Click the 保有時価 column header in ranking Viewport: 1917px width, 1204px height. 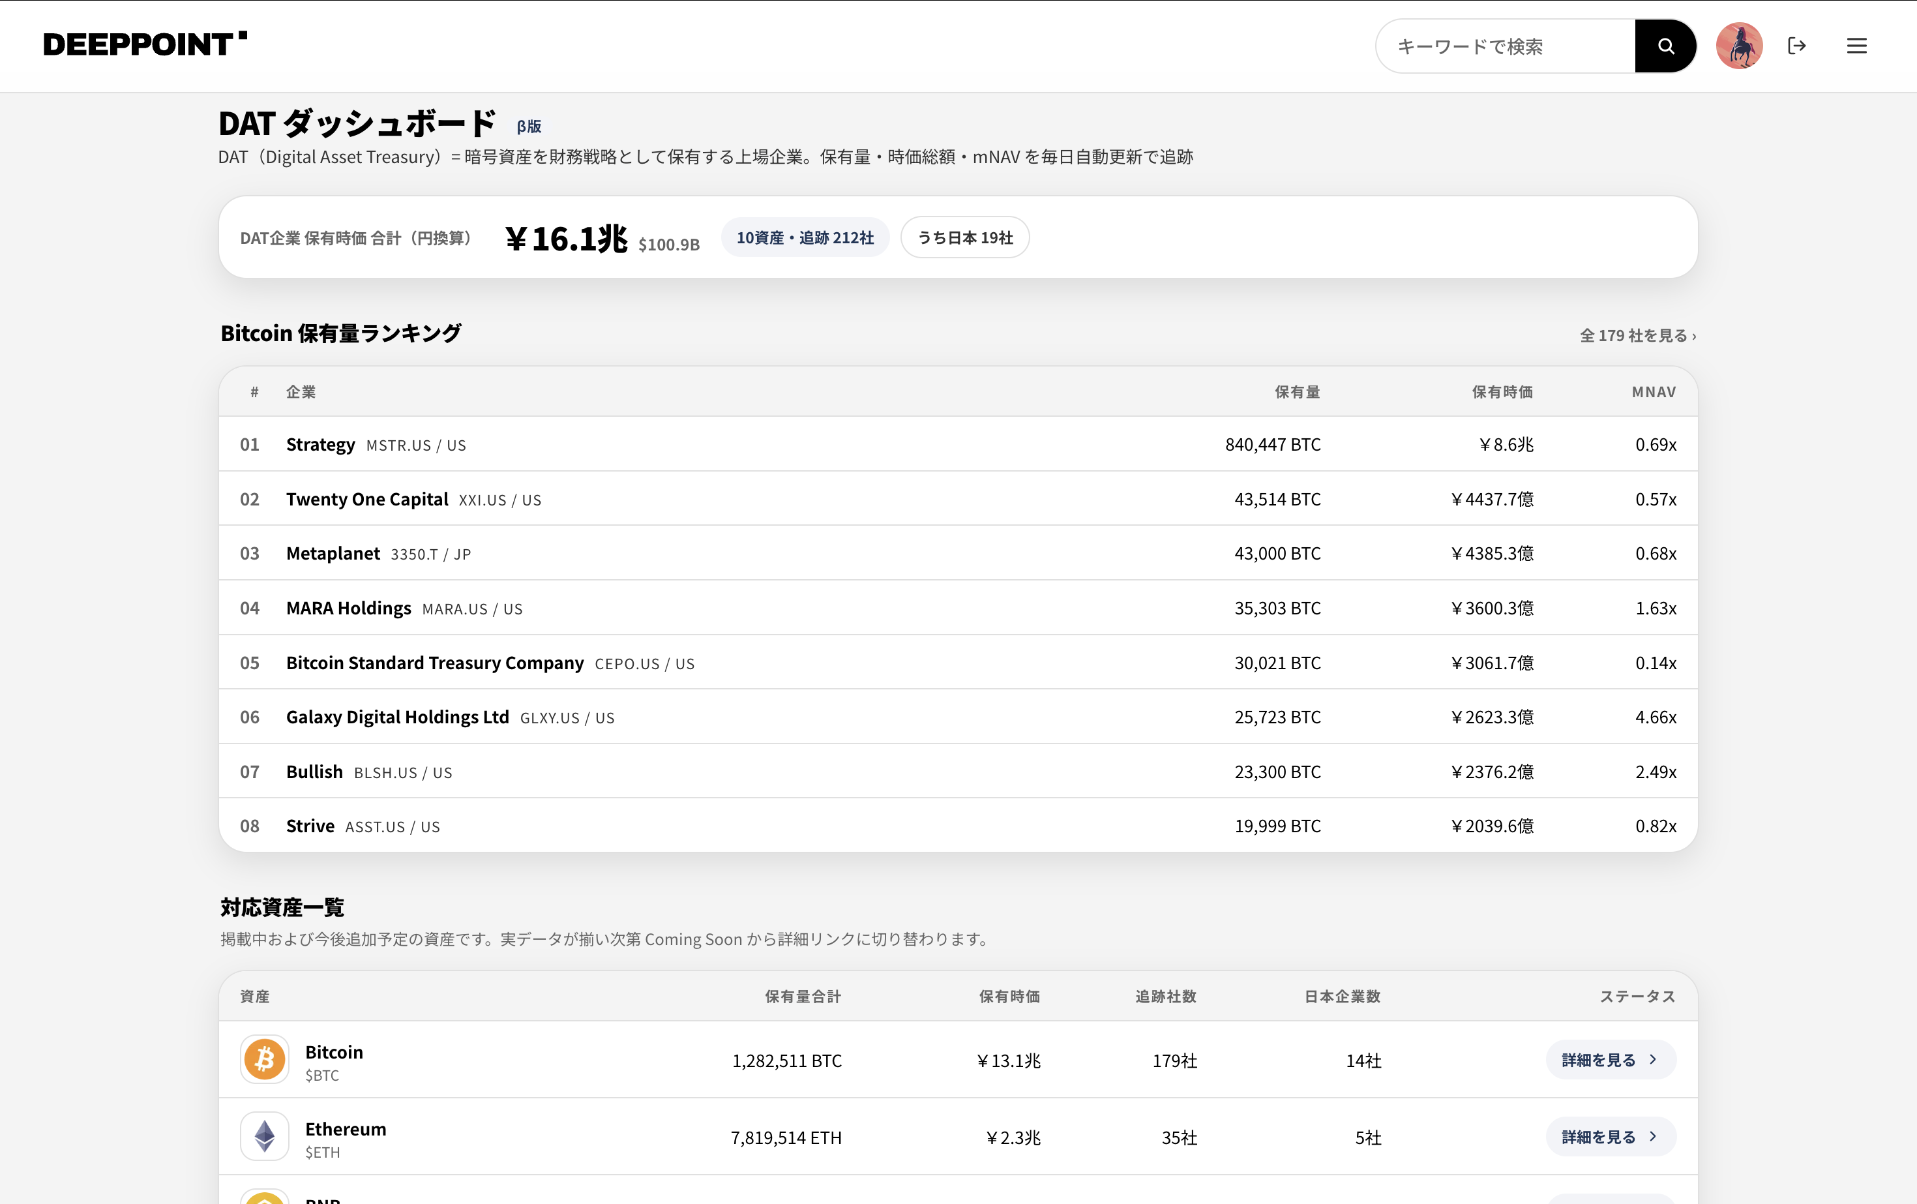point(1502,392)
